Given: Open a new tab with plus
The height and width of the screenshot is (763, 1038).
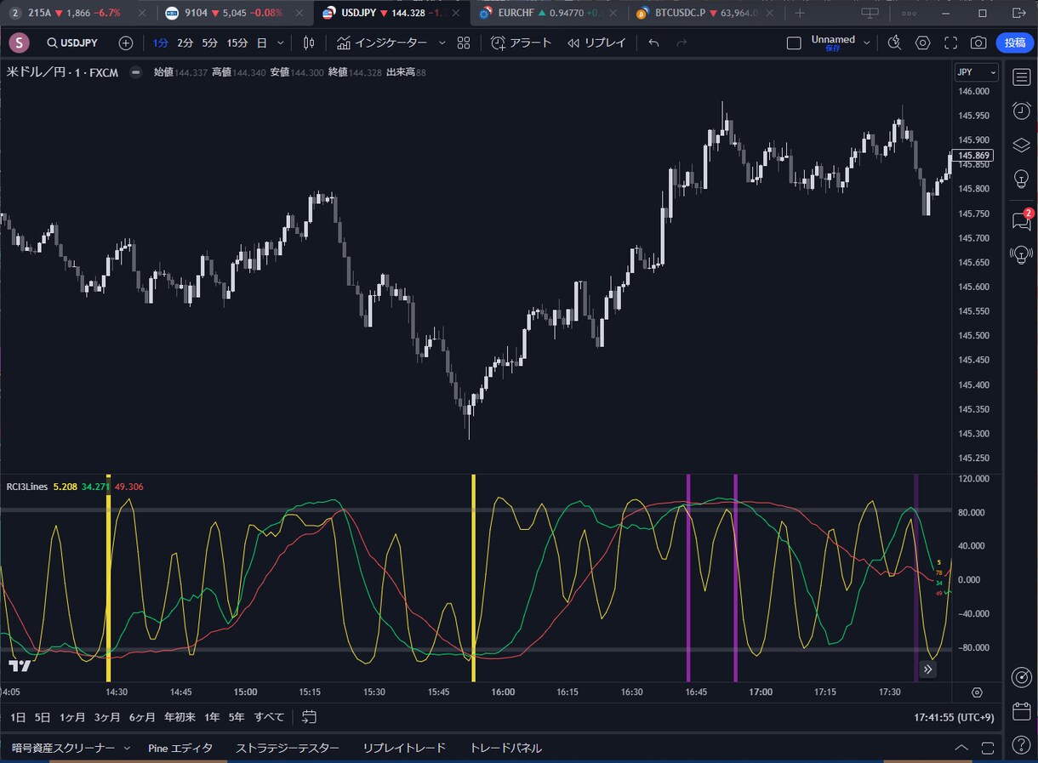Looking at the screenshot, I should (800, 13).
